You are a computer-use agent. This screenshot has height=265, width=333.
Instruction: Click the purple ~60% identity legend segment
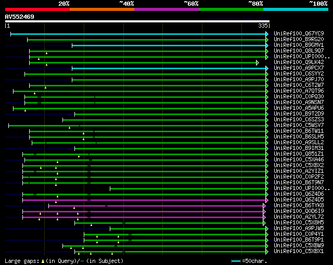pos(166,9)
